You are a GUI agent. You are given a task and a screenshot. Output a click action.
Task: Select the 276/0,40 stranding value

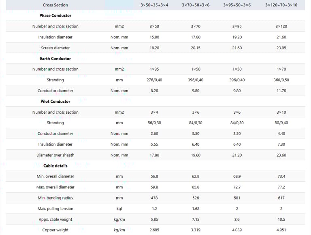[154, 80]
